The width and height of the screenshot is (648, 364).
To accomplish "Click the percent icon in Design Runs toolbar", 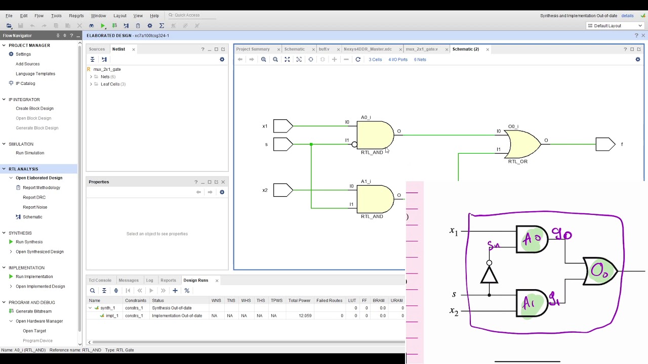I will pos(187,291).
